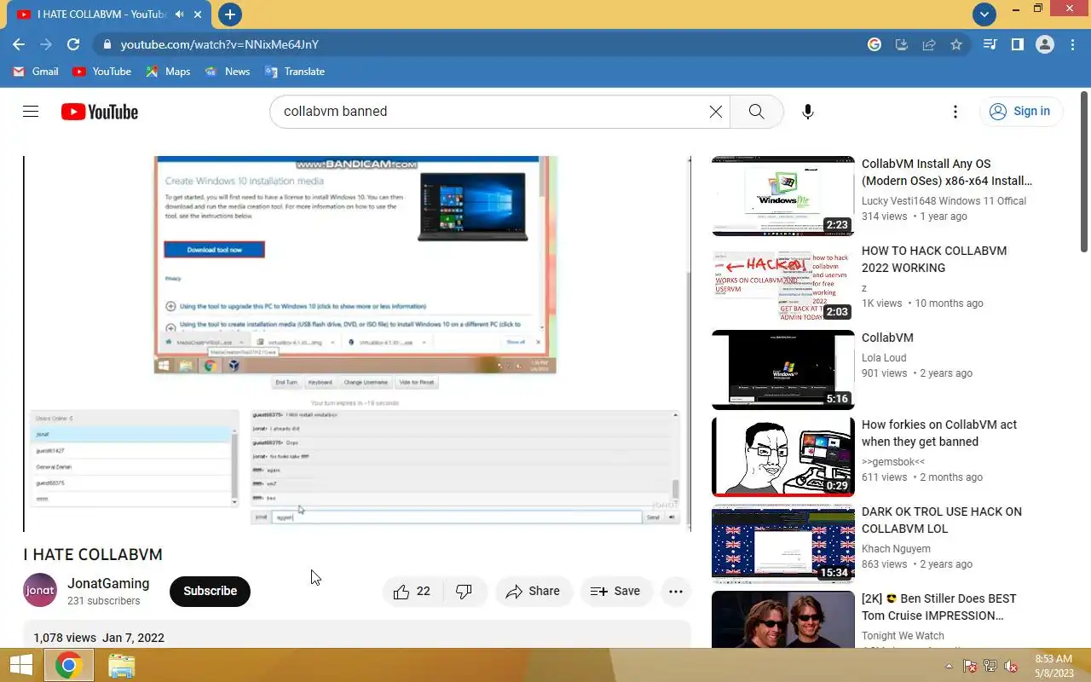Open Translate bookmark
Viewport: 1091px width, 682px height.
[295, 72]
